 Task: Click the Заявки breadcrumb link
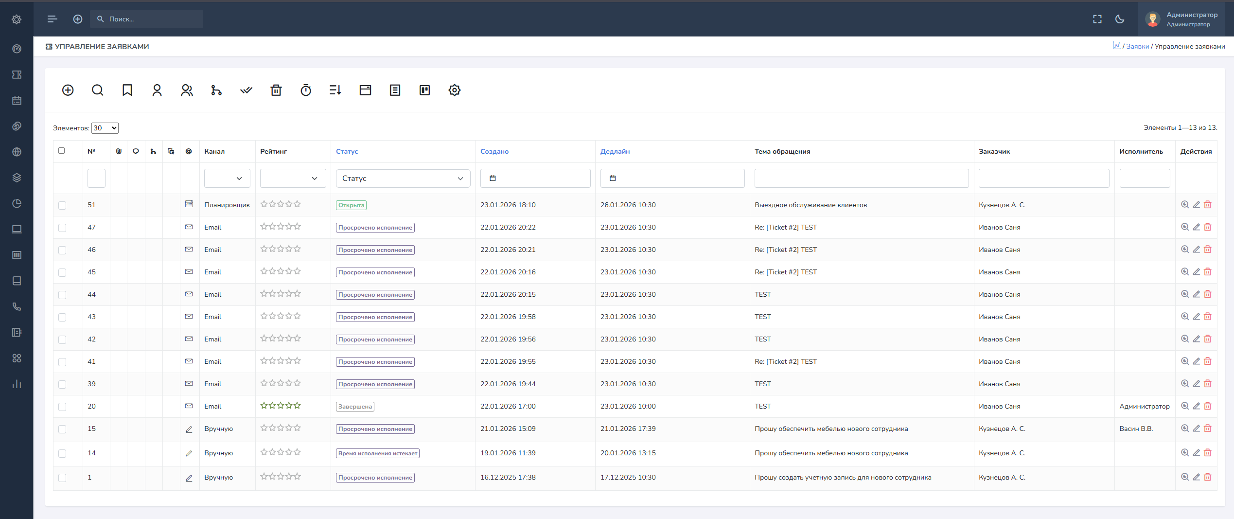tap(1137, 46)
